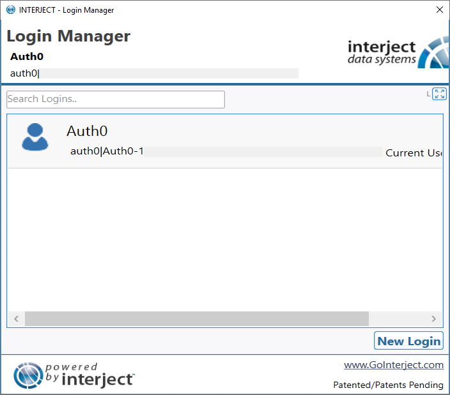Close the Login Manager window

tap(439, 10)
